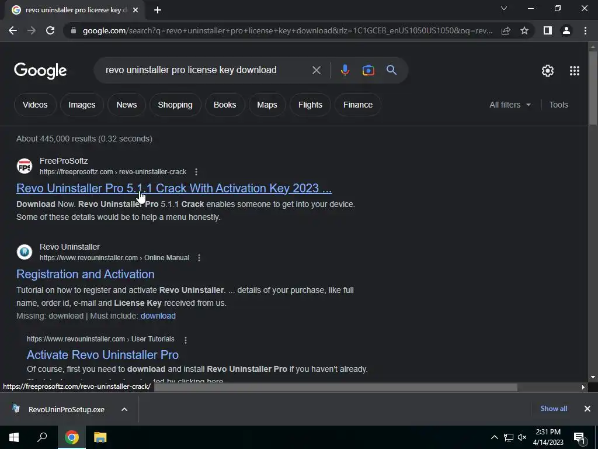The image size is (598, 449).
Task: Open Windows taskbar search
Action: click(x=42, y=437)
